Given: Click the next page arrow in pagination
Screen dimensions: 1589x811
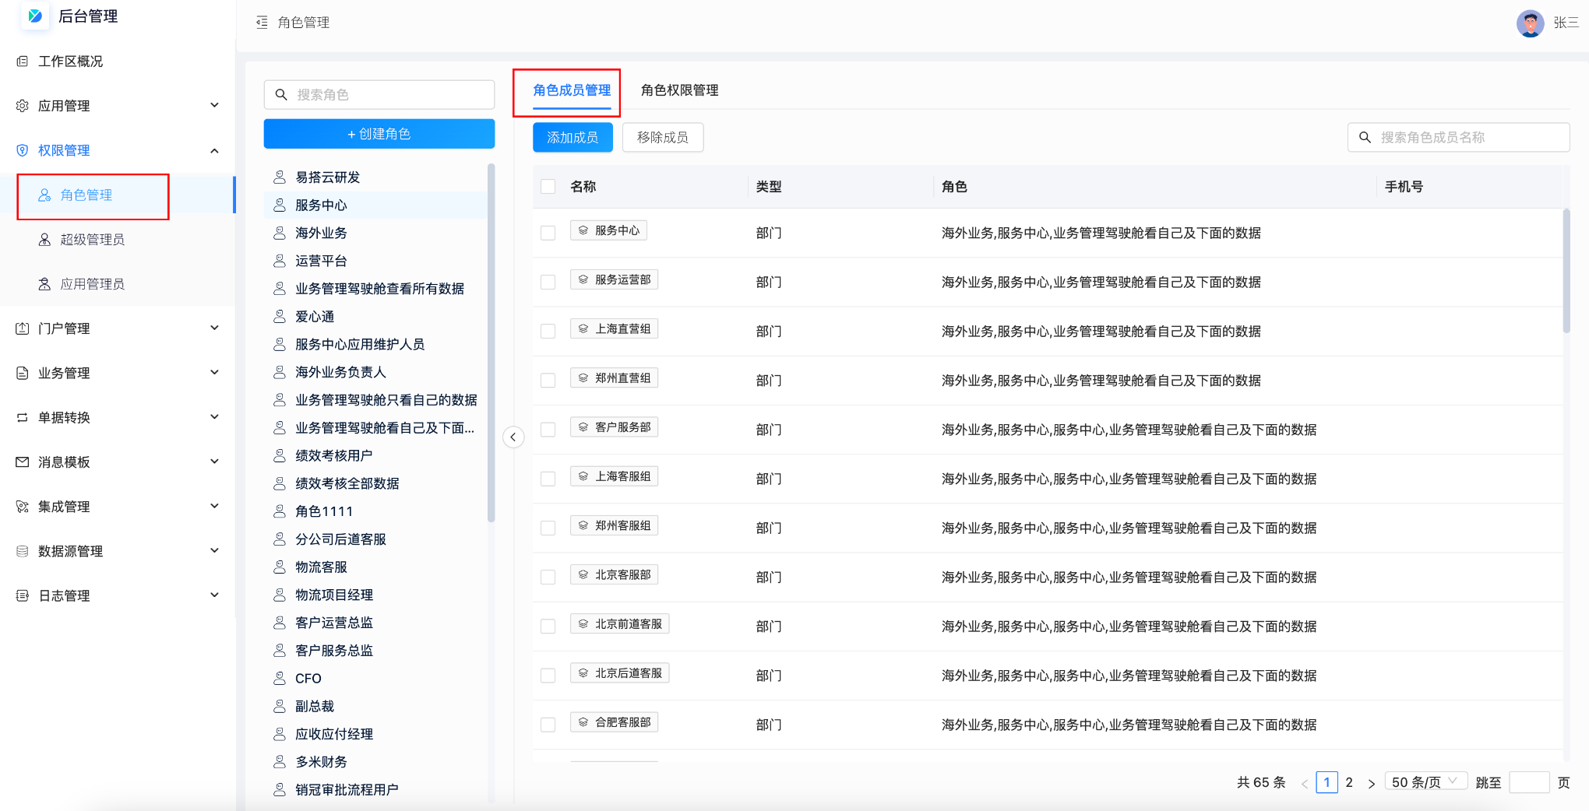Looking at the screenshot, I should coord(1371,783).
